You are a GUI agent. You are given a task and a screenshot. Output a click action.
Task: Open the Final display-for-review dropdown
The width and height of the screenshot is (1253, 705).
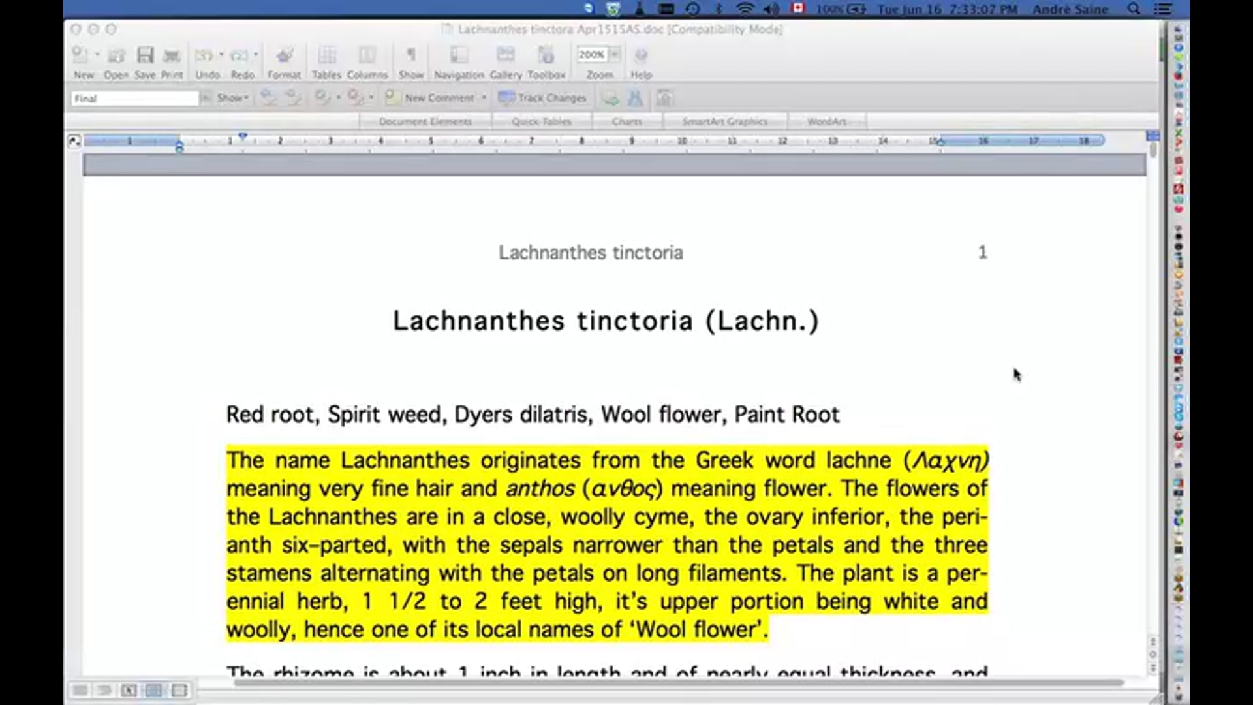[x=205, y=99]
